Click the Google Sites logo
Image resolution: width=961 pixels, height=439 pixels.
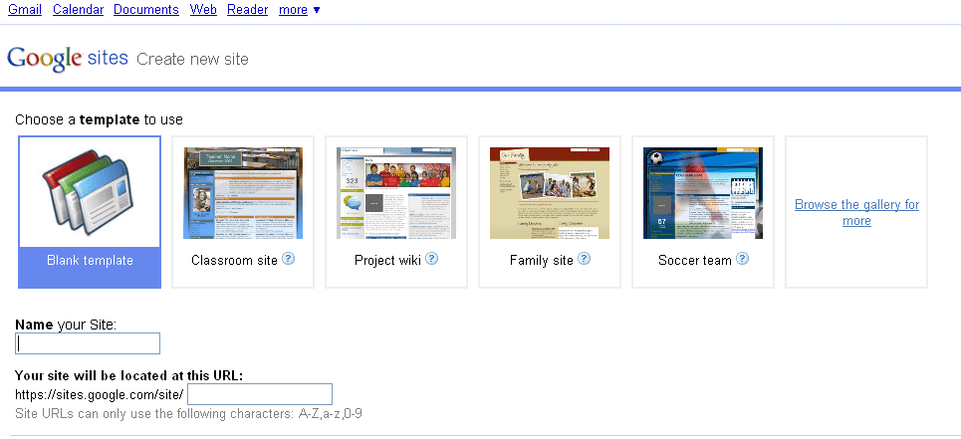click(68, 59)
